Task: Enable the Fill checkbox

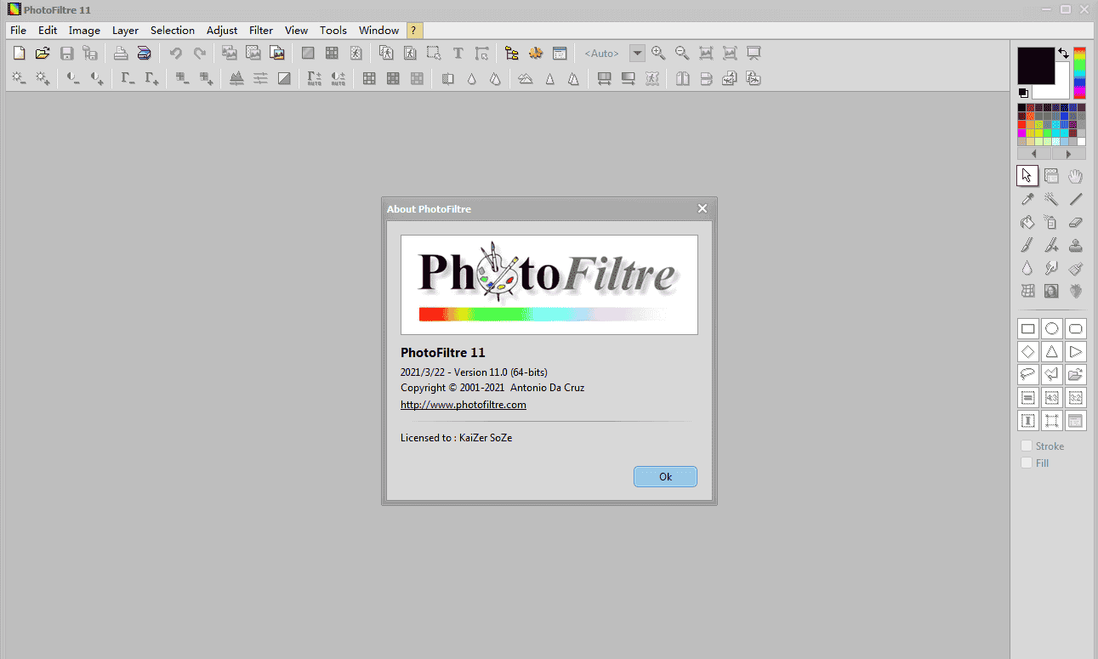Action: tap(1027, 462)
